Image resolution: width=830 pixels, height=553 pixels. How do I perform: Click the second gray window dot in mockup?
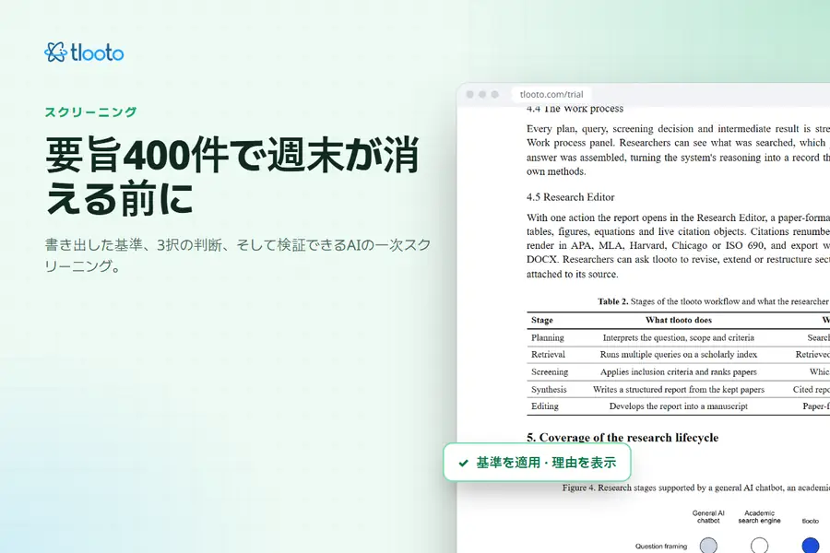482,94
